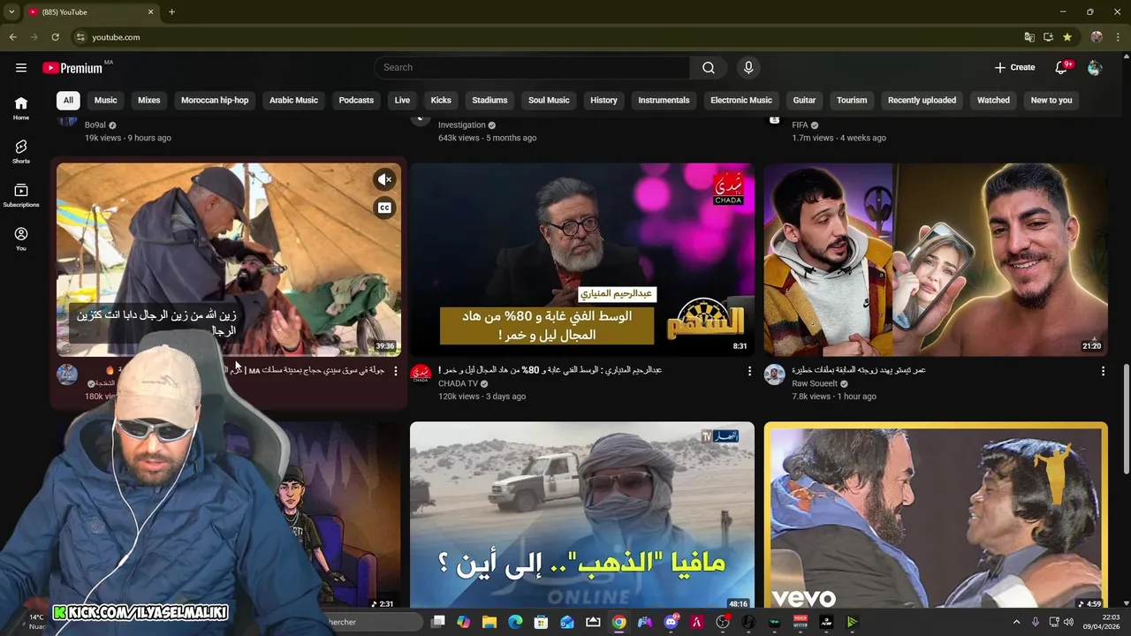1131x636 pixels.
Task: Focus the YouTube Search field
Action: [533, 68]
